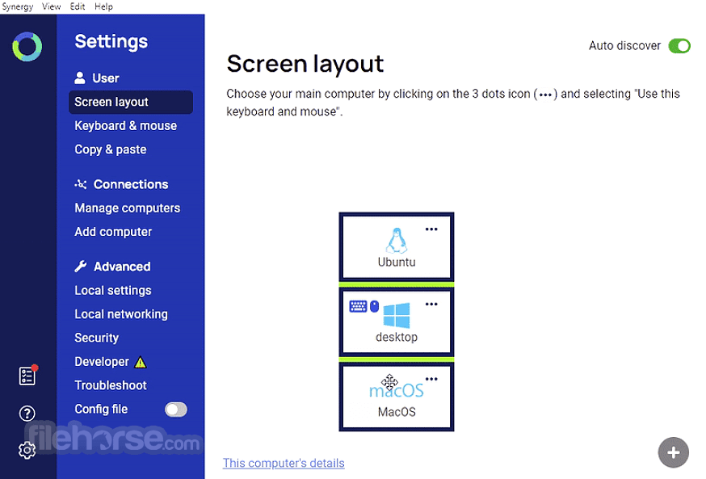Open the settings gear icon
The image size is (706, 479).
click(27, 450)
